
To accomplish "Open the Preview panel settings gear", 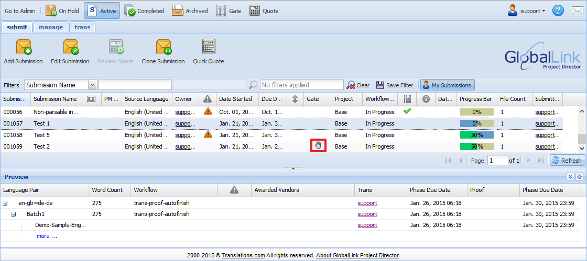I will point(580,177).
